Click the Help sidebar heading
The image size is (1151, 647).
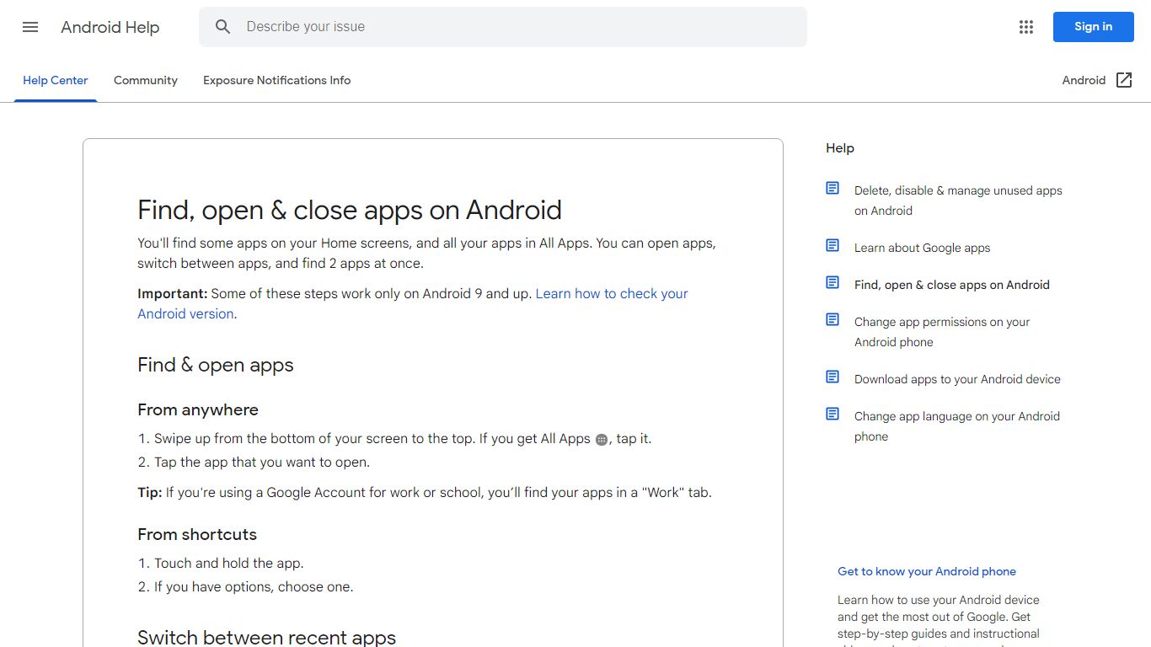[840, 148]
